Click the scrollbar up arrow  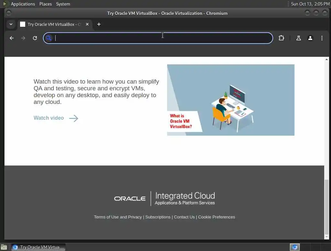coord(326,59)
